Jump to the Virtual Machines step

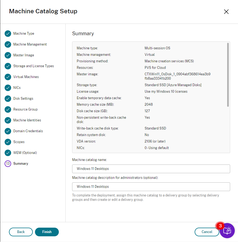coord(26,77)
